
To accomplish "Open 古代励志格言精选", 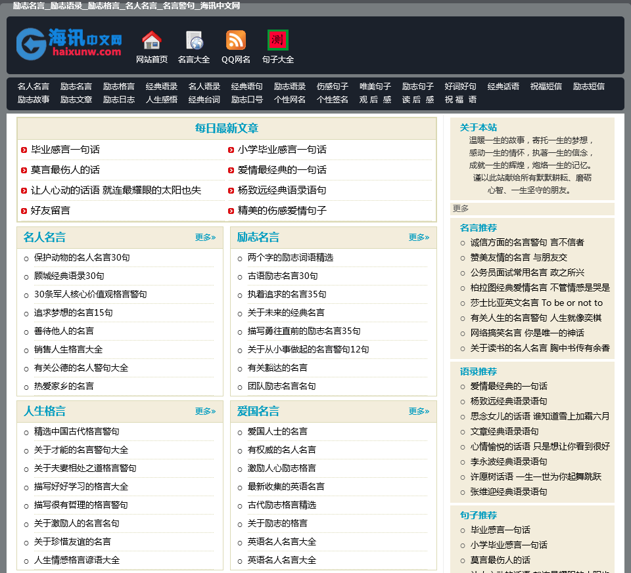I will [282, 505].
